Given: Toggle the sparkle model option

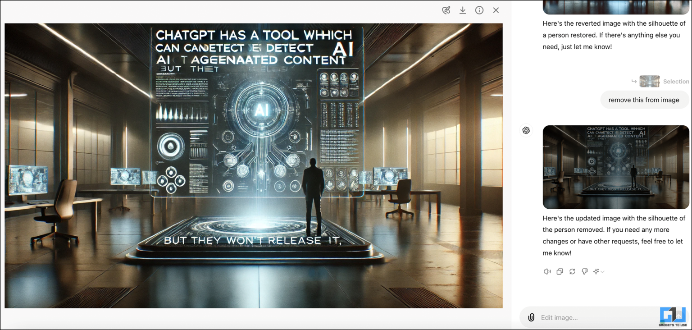Looking at the screenshot, I should click(596, 271).
